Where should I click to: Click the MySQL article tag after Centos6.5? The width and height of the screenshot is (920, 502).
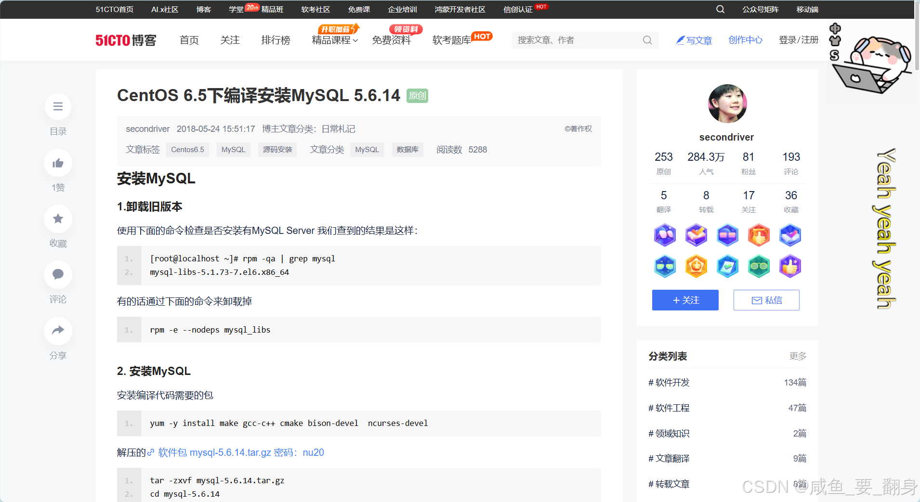tap(233, 150)
